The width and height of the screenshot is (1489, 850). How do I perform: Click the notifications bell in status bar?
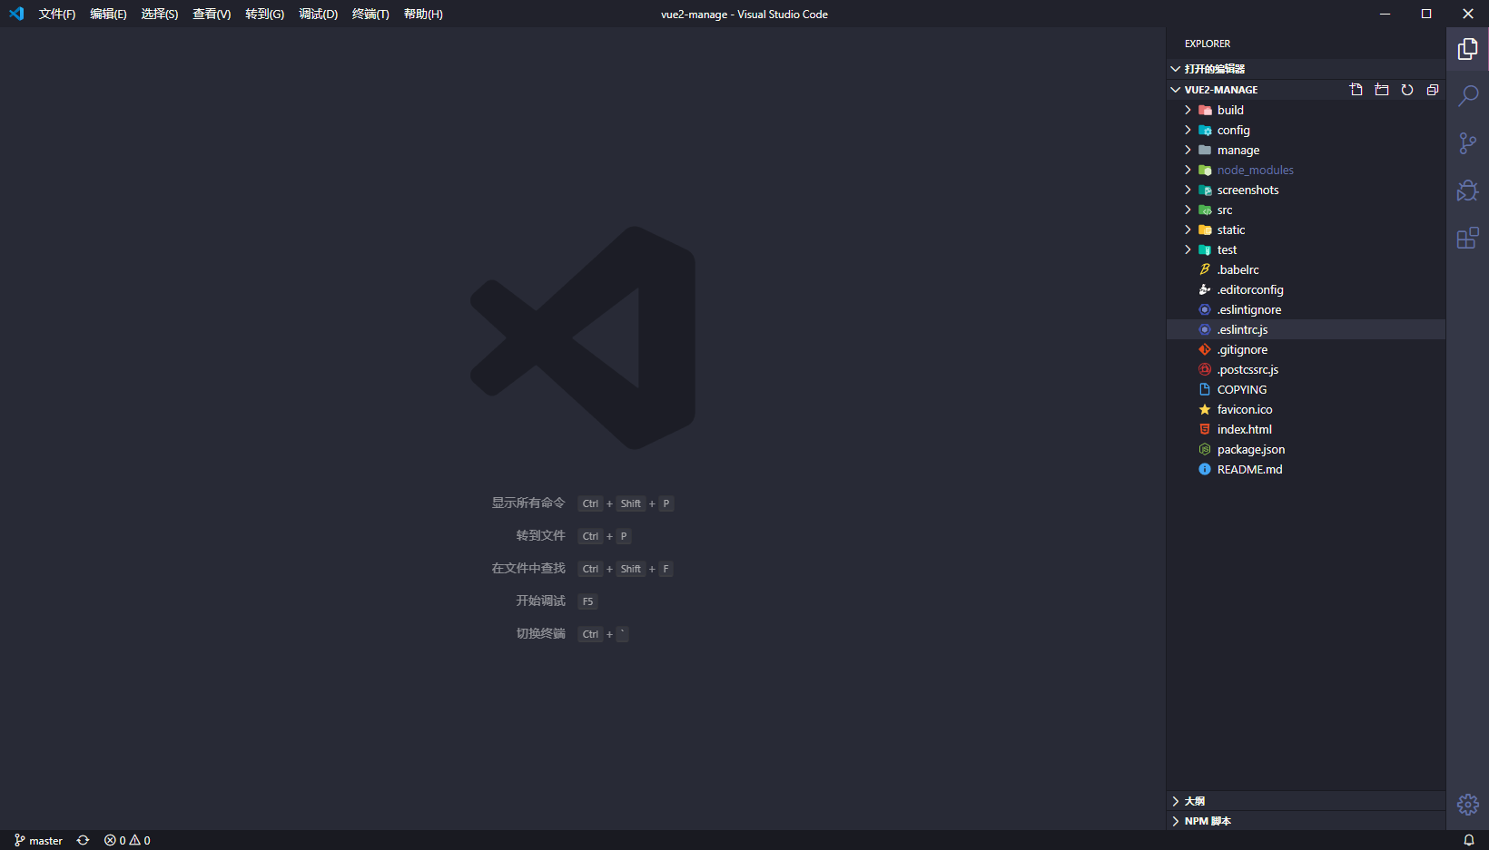[1469, 840]
